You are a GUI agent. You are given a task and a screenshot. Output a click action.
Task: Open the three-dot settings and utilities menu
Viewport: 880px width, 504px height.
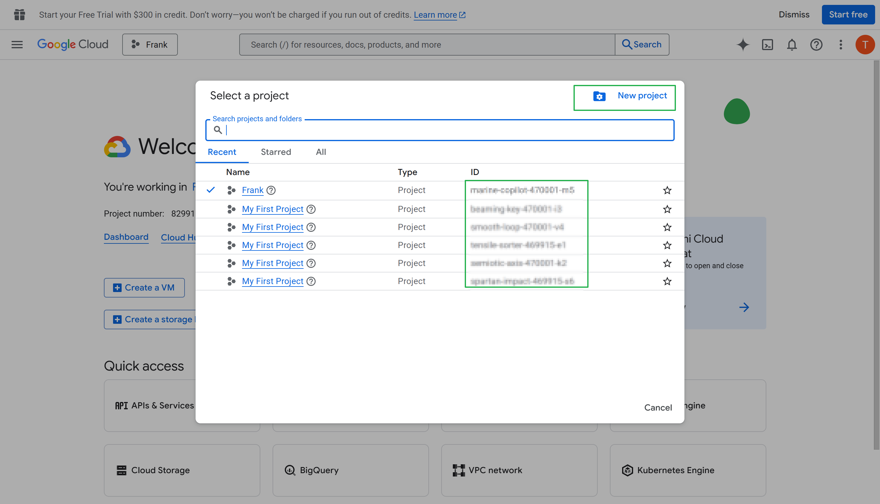pos(841,45)
